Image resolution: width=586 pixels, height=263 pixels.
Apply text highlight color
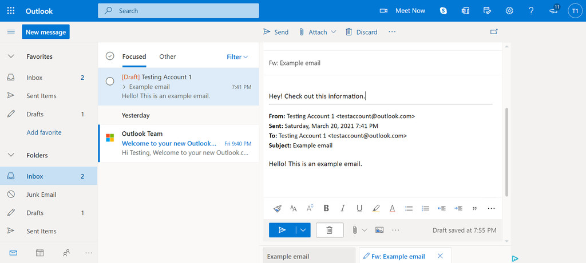point(376,208)
